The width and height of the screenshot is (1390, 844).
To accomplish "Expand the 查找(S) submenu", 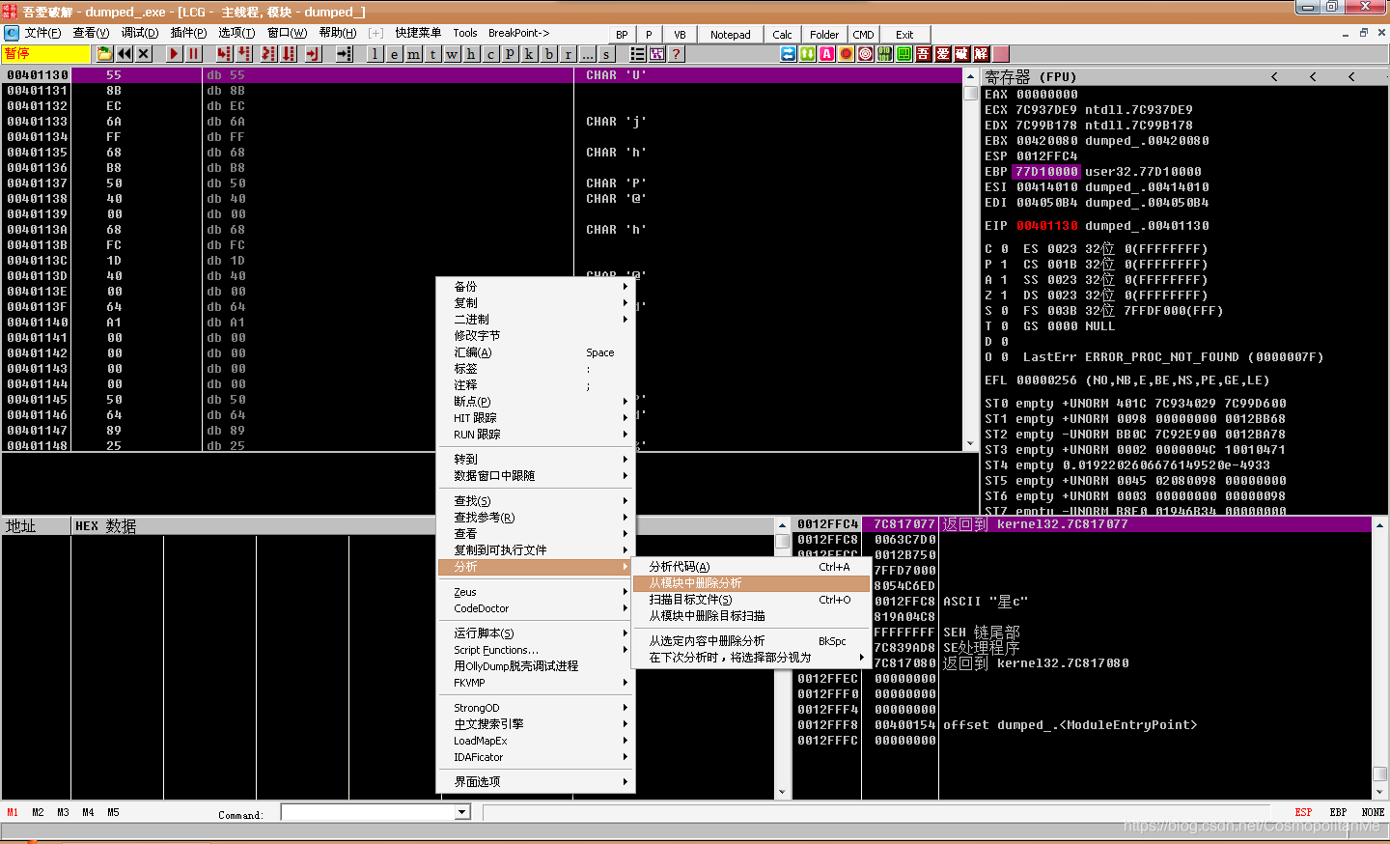I will [x=536, y=501].
